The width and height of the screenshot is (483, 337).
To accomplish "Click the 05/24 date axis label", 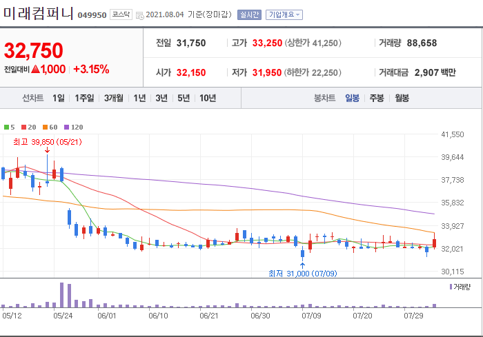I will [x=63, y=316].
